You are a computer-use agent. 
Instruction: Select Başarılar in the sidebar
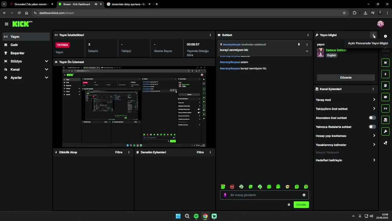[26, 53]
